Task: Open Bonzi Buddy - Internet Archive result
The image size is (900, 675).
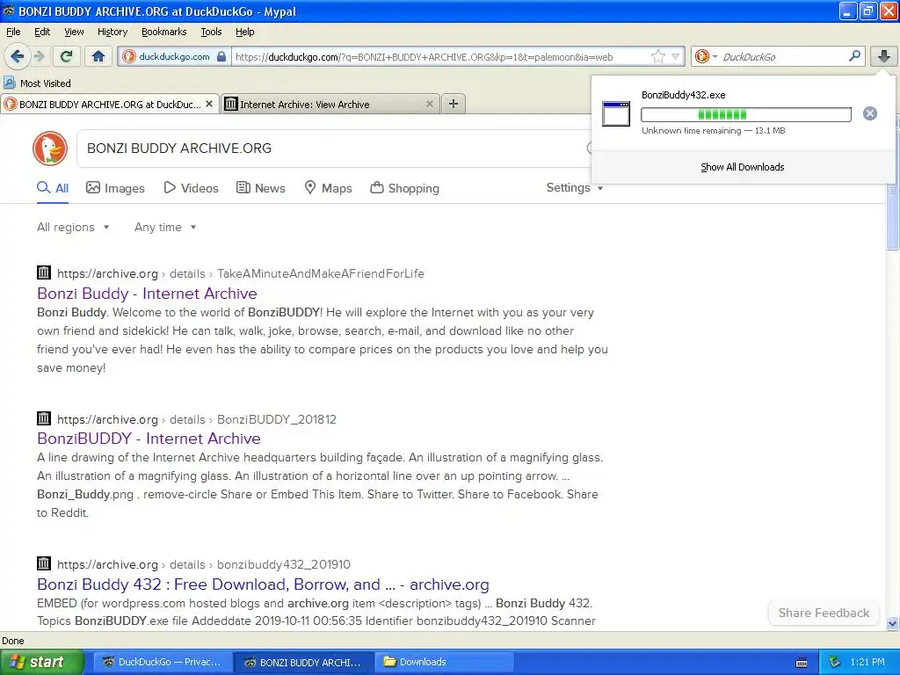Action: [x=147, y=294]
